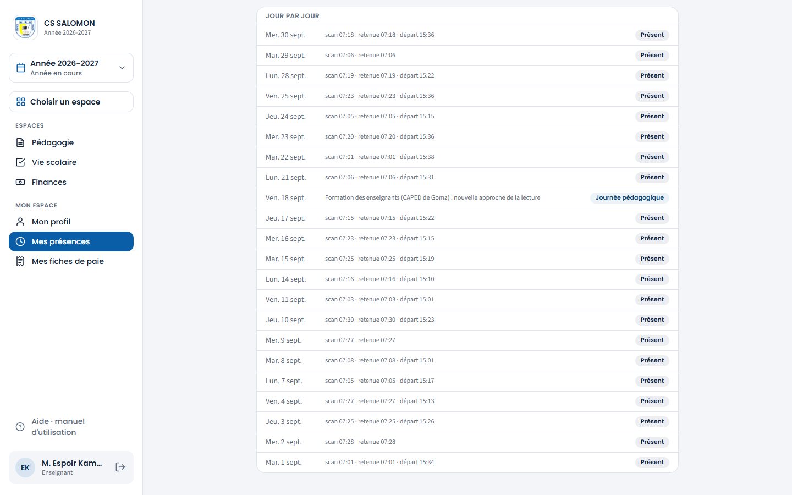Expand the school year selector chevron
Image resolution: width=792 pixels, height=495 pixels.
pos(122,68)
